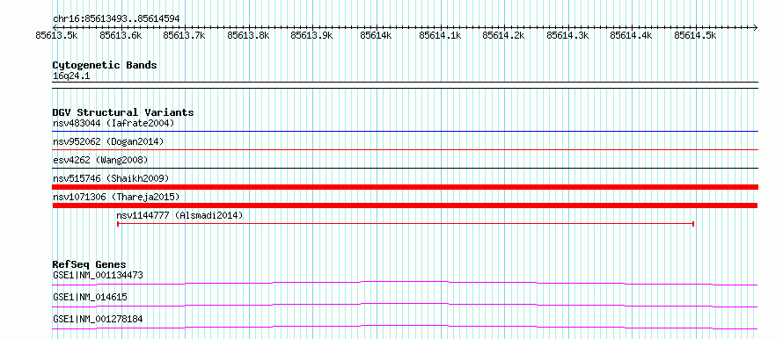Click the thick red nsv515746 bar
This screenshot has height=339, width=783.
coord(405,187)
